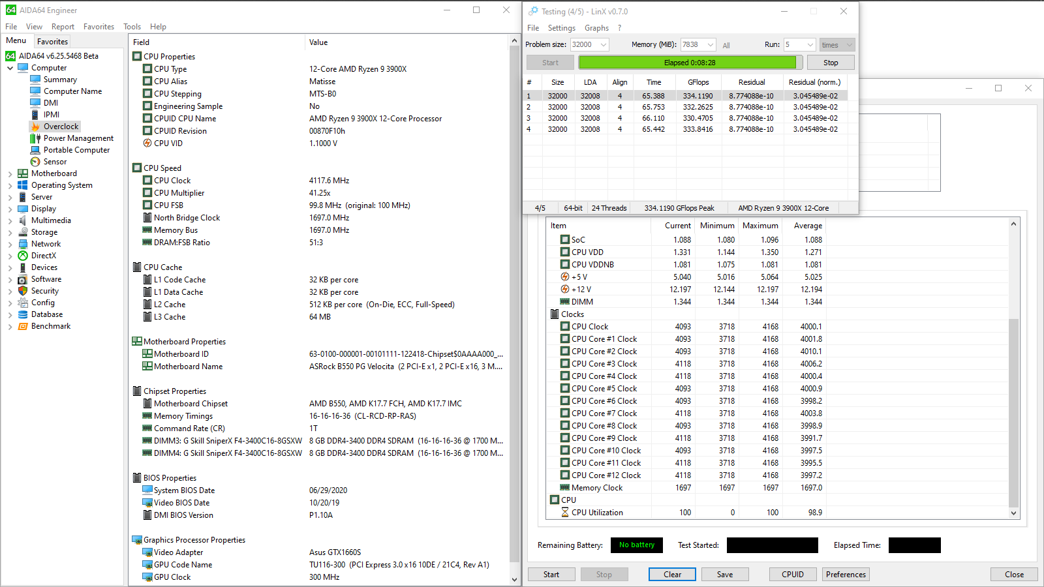Image resolution: width=1044 pixels, height=587 pixels.
Task: Click the Memory Clock icon in statistics
Action: (565, 488)
